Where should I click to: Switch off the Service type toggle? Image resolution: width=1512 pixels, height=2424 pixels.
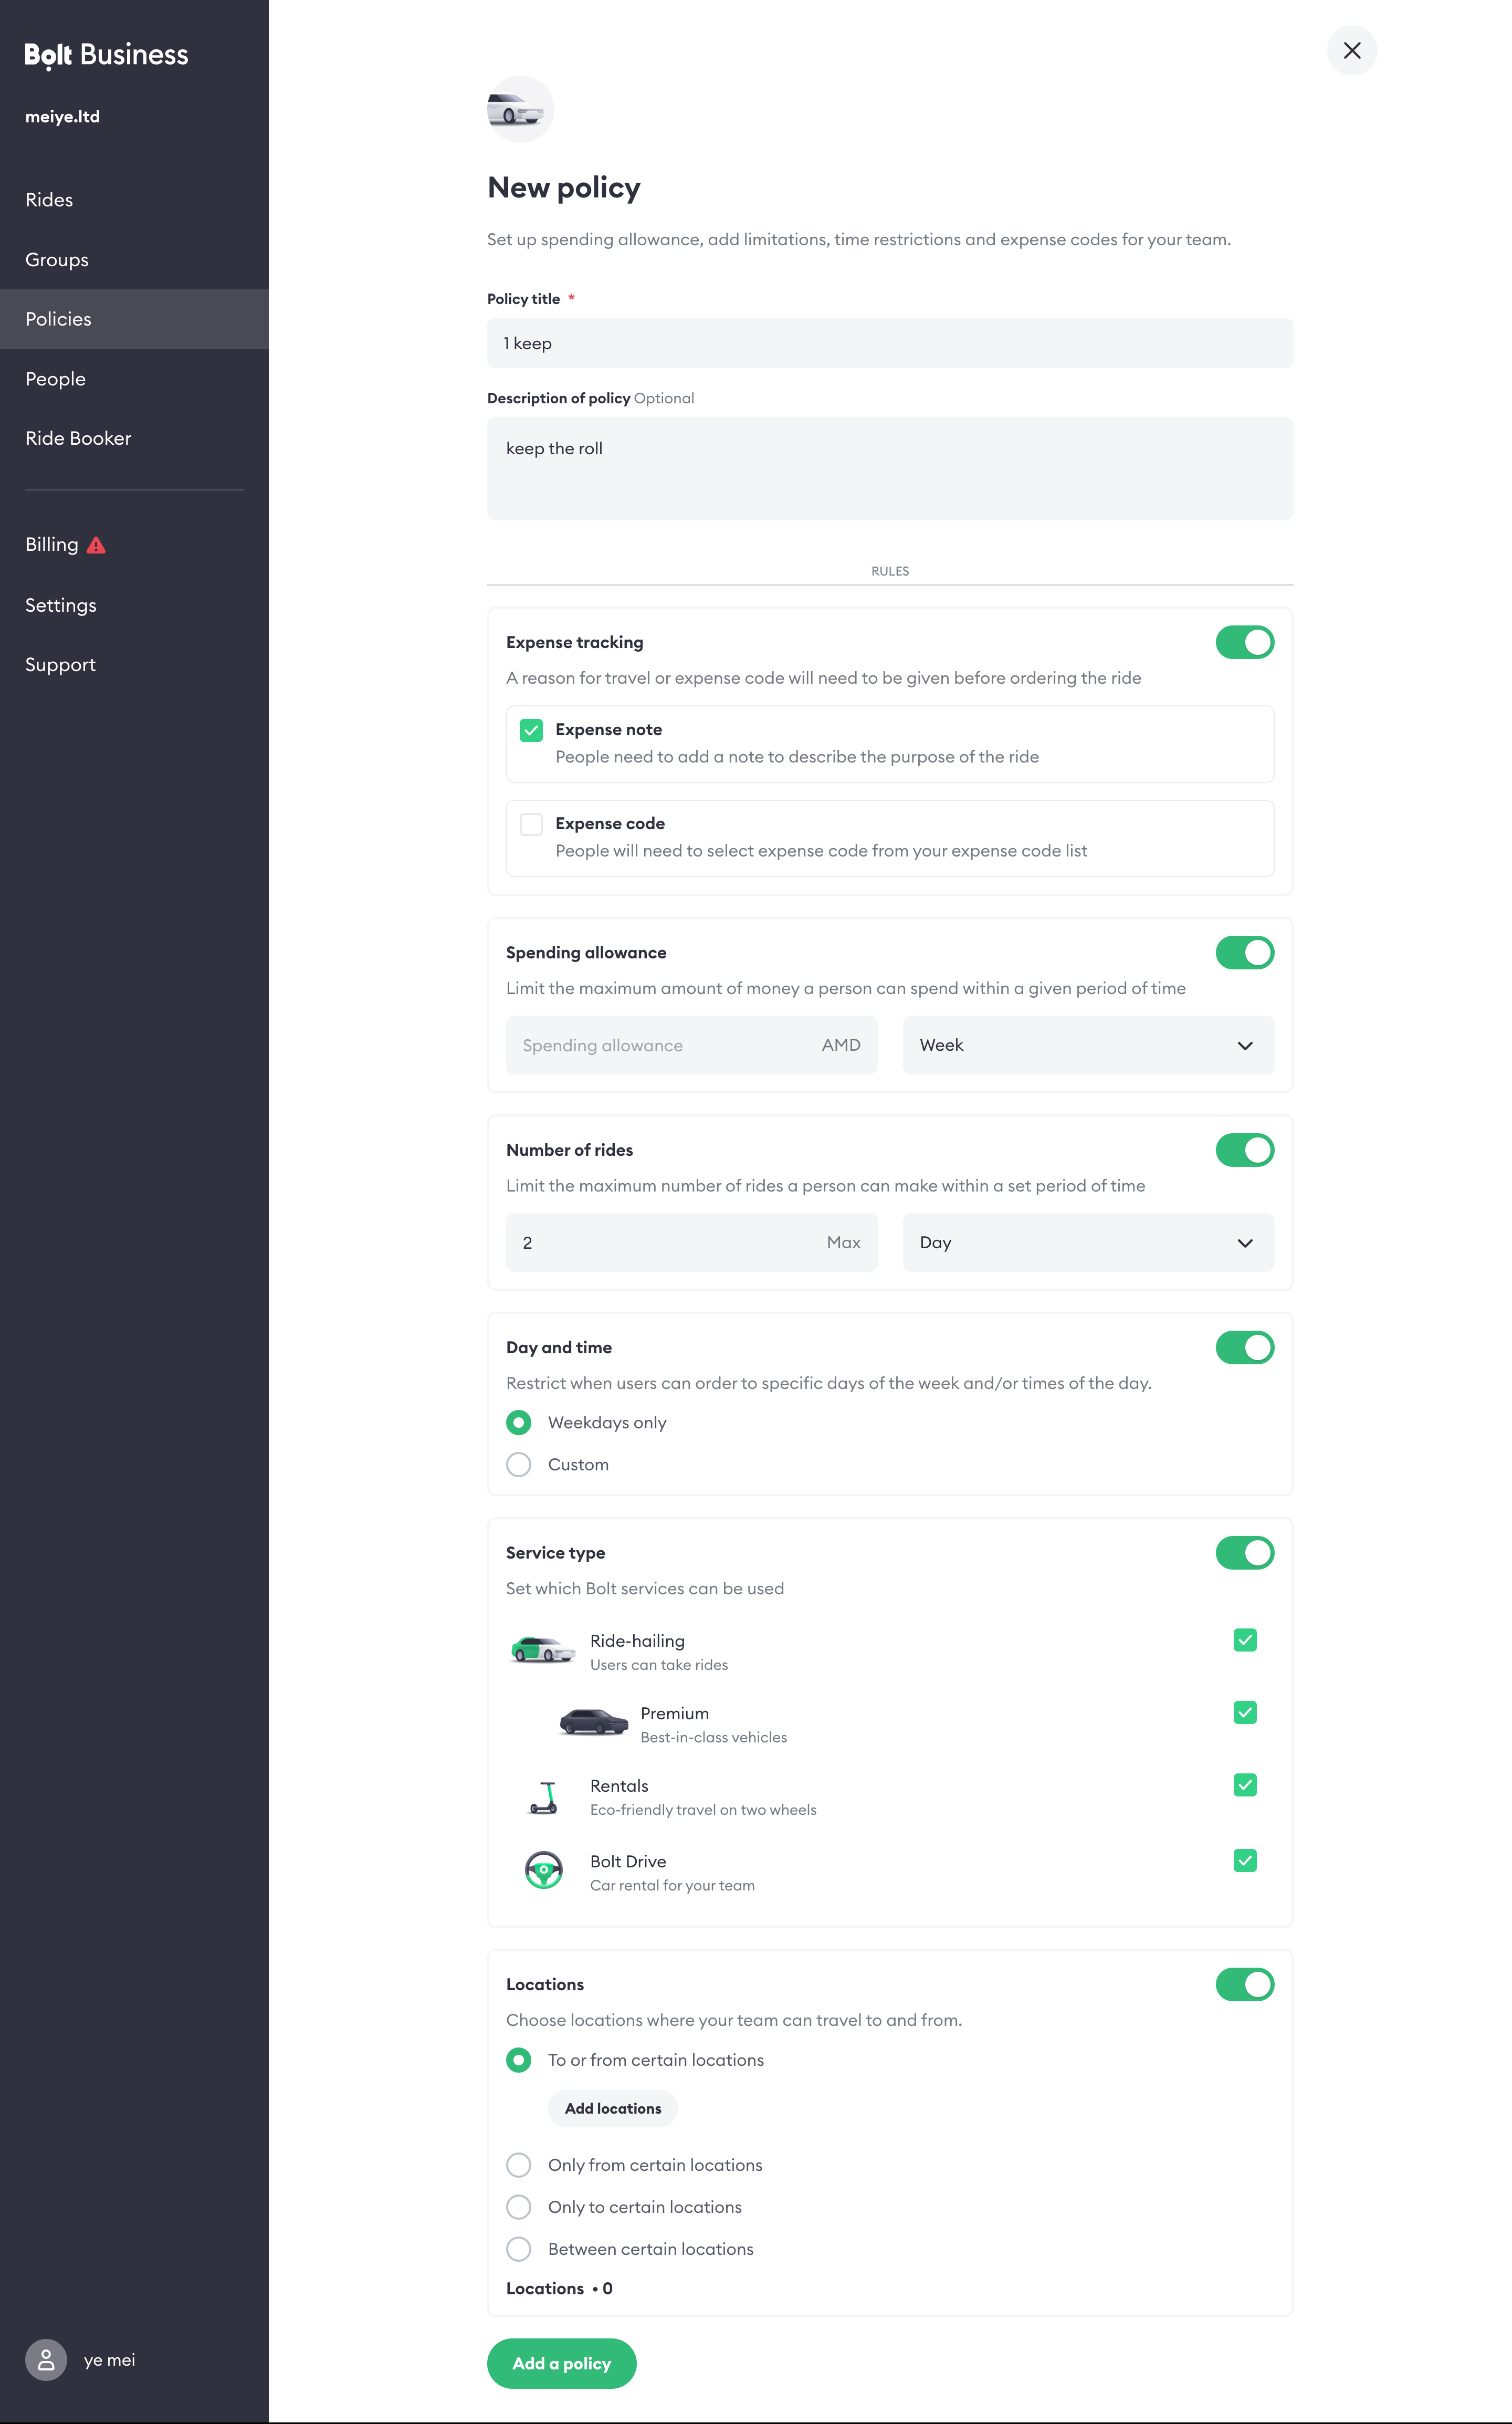tap(1244, 1553)
